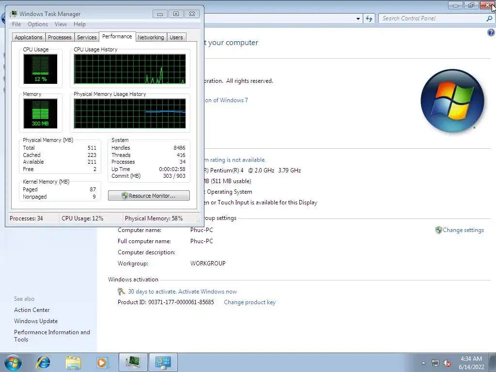Image resolution: width=496 pixels, height=372 pixels.
Task: Click the CPU Usage History graph
Action: (130, 69)
